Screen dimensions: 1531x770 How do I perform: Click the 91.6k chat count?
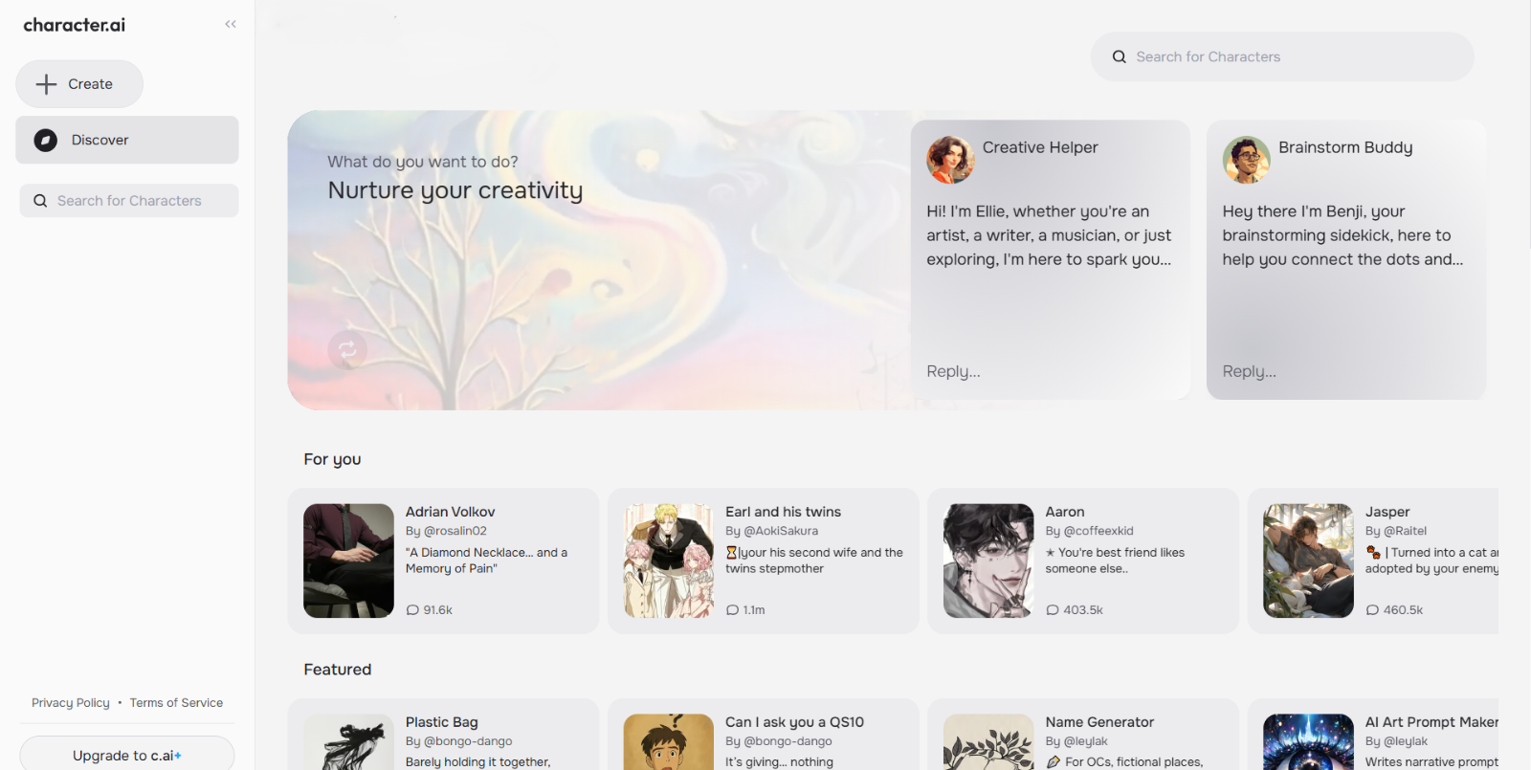click(x=438, y=610)
